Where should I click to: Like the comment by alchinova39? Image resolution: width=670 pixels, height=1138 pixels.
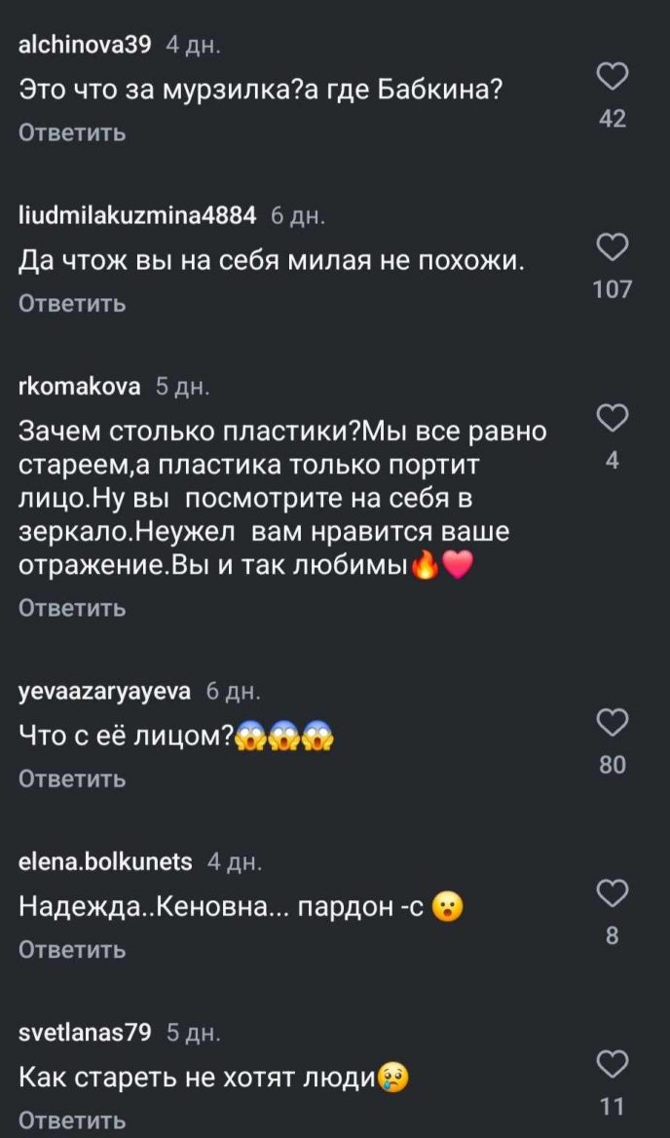pos(612,77)
